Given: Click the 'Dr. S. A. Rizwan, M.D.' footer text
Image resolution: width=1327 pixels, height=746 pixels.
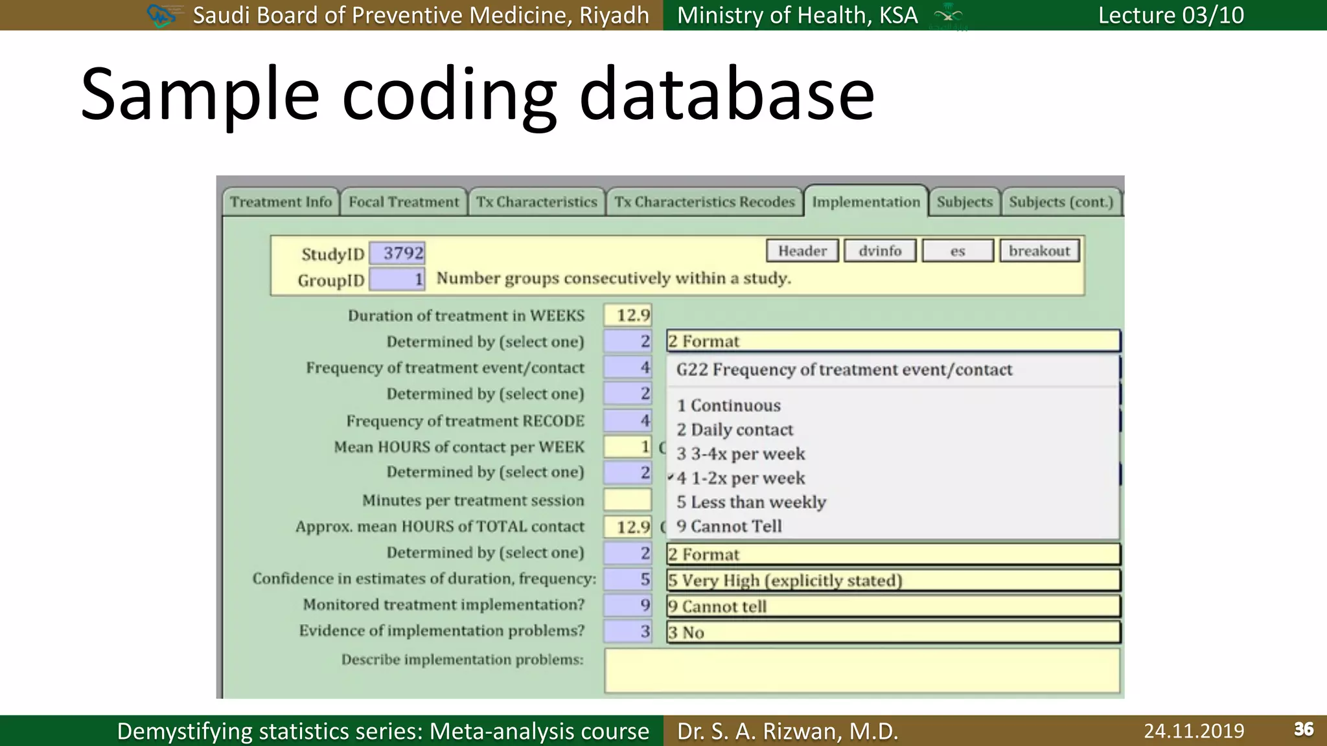Looking at the screenshot, I should point(788,731).
